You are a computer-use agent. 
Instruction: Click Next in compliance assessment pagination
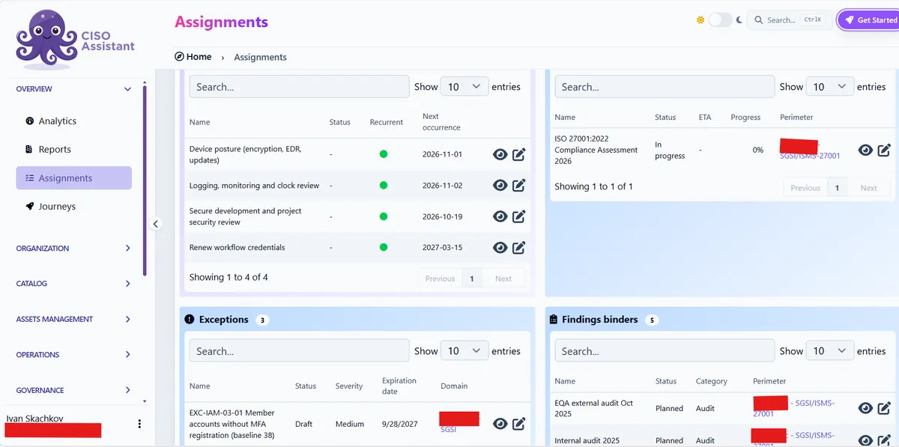[869, 188]
